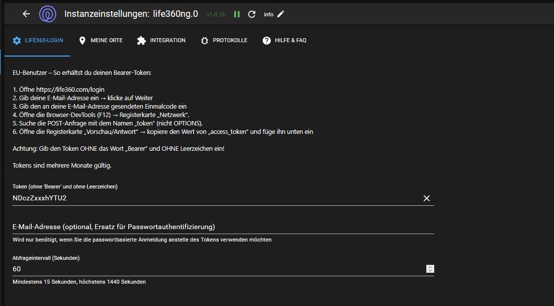
Task: Go back using the header arrow
Action: [x=26, y=14]
